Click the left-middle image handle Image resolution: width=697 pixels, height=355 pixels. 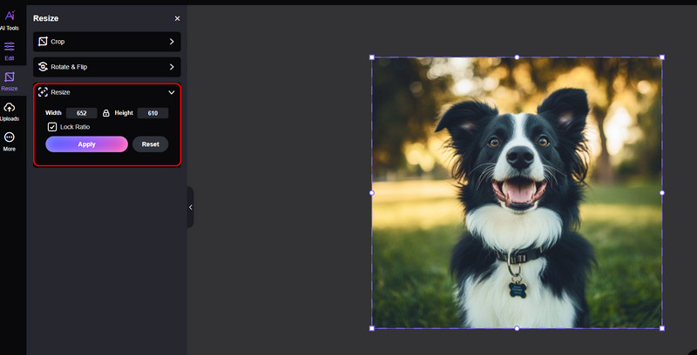(x=372, y=192)
